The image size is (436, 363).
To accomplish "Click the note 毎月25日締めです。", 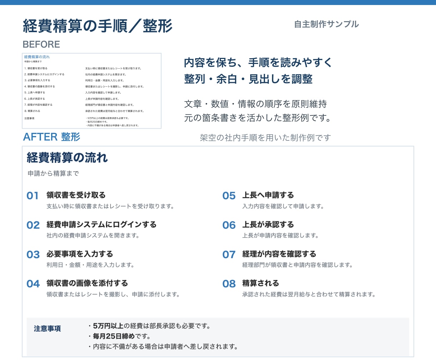I will (119, 336).
